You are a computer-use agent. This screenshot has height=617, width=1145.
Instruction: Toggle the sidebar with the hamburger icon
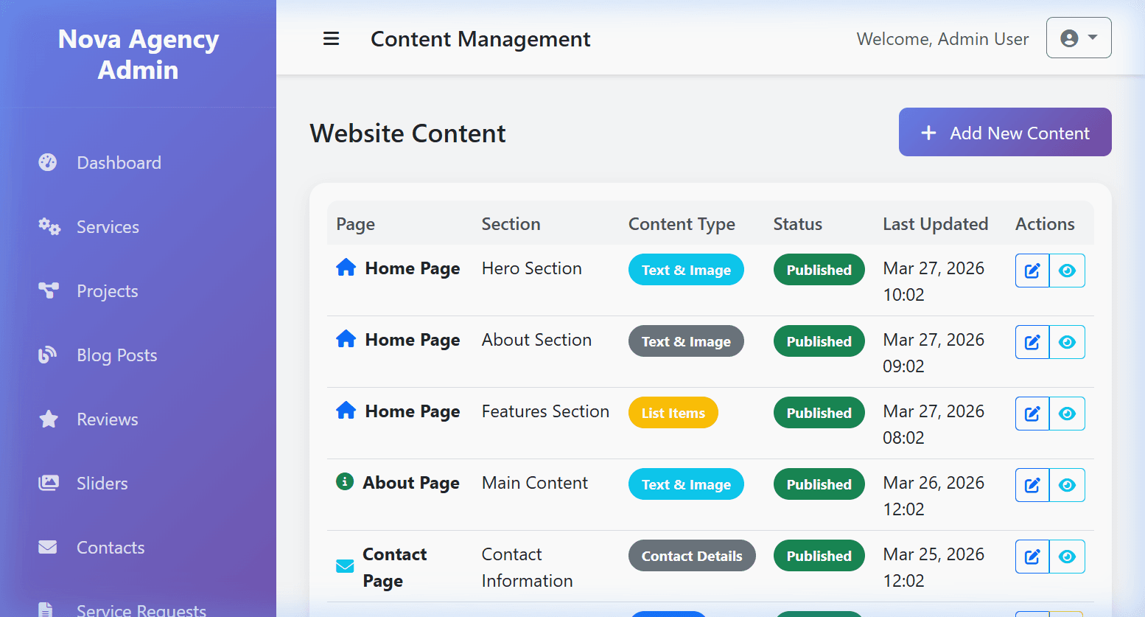coord(332,39)
